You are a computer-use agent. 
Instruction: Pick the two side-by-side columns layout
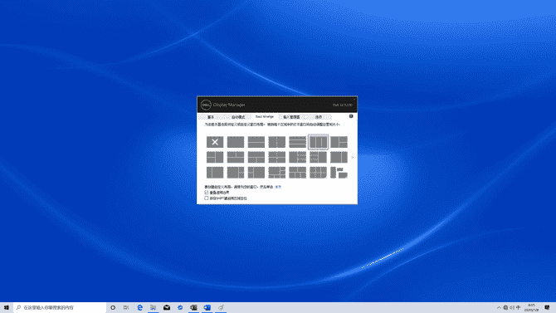(276, 142)
